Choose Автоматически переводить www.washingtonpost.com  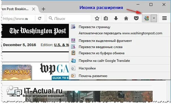[120, 33]
